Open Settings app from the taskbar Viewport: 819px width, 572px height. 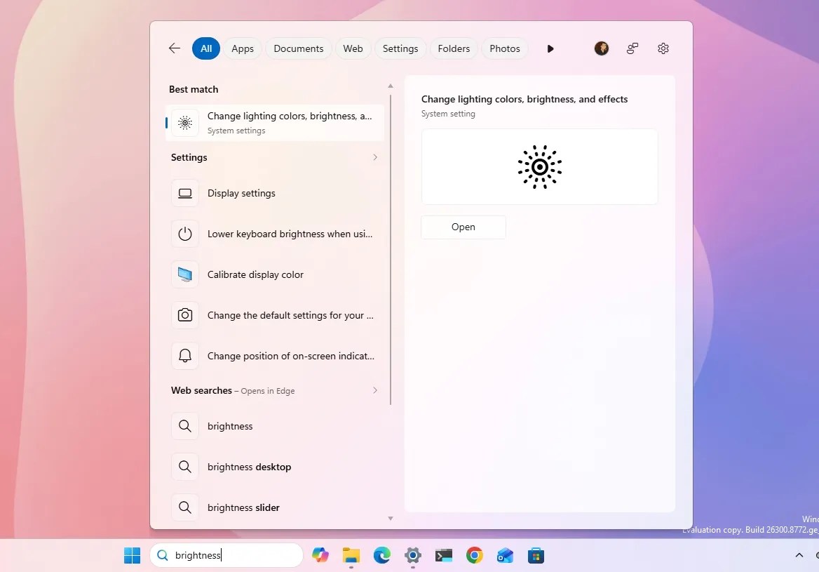click(412, 555)
